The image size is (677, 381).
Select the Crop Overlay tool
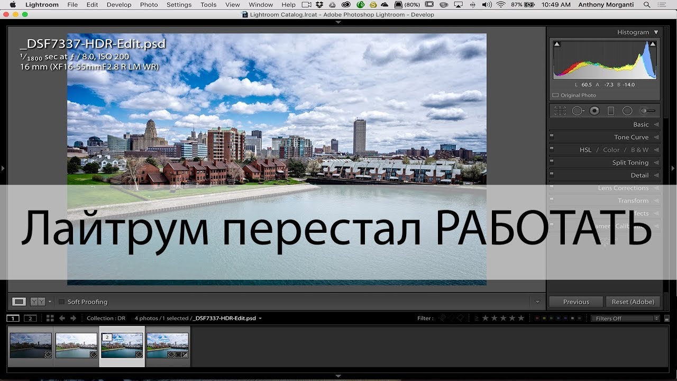[x=560, y=111]
